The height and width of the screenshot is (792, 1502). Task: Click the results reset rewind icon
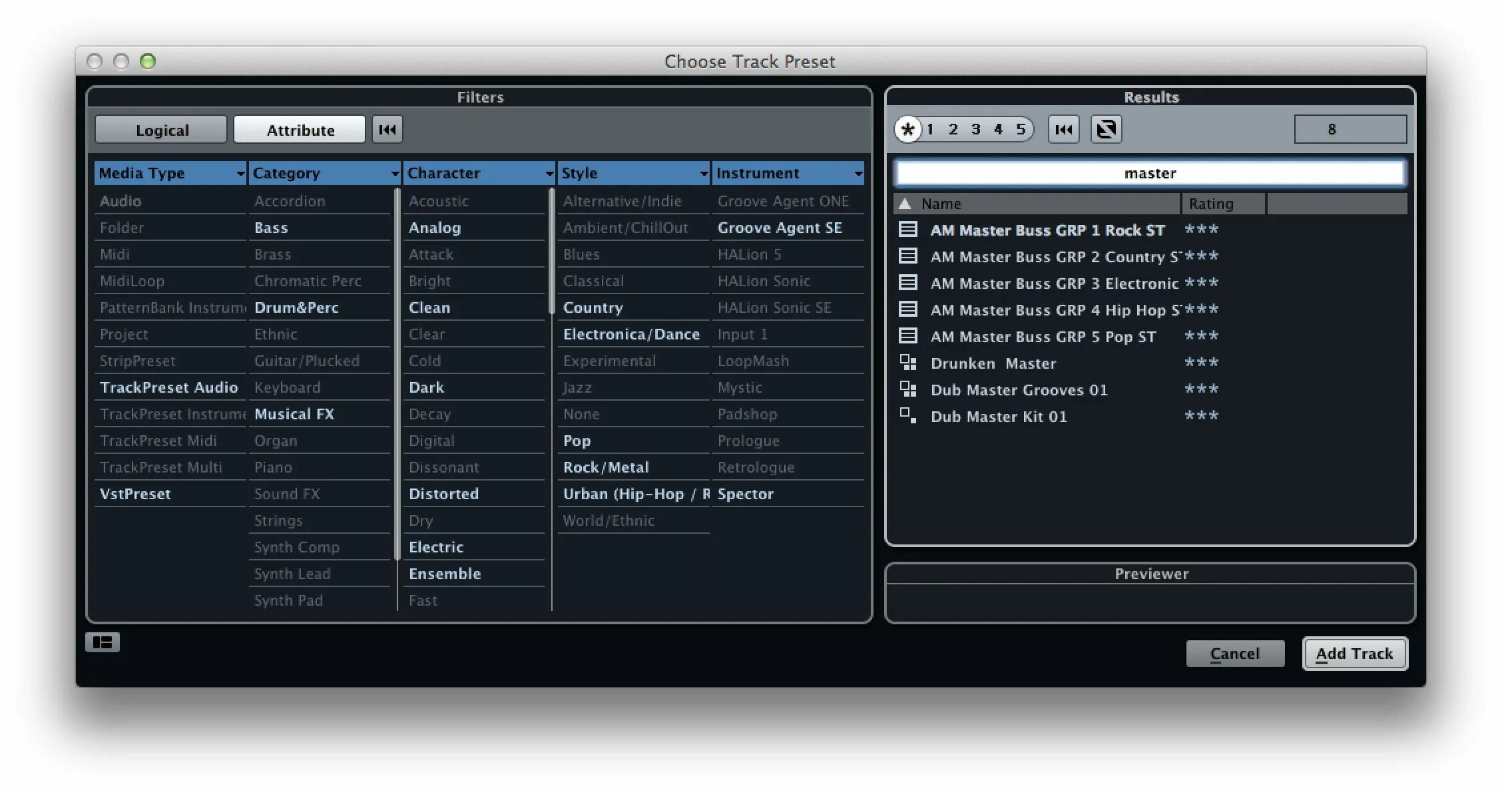tap(1063, 130)
